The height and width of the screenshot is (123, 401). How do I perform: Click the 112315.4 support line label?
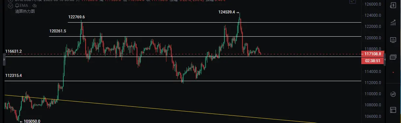(13, 76)
